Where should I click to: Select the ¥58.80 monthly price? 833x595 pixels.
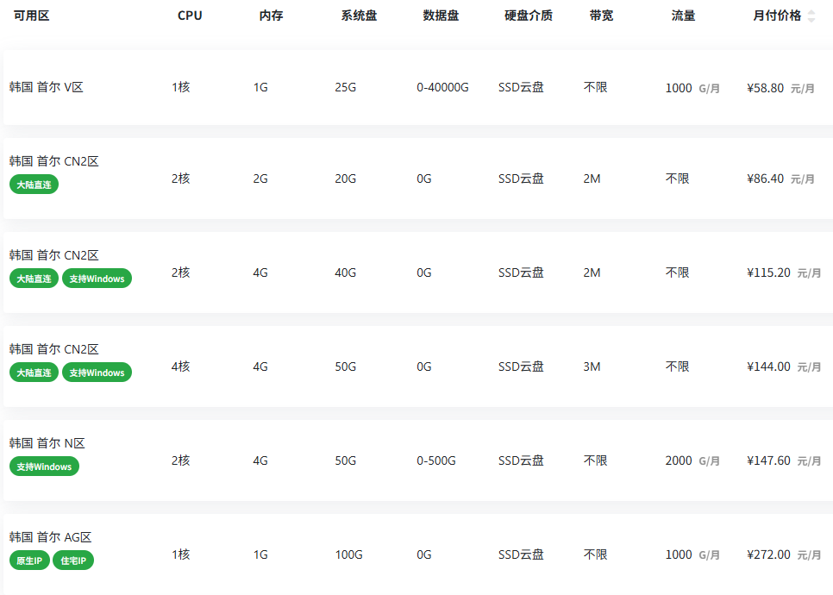click(766, 88)
